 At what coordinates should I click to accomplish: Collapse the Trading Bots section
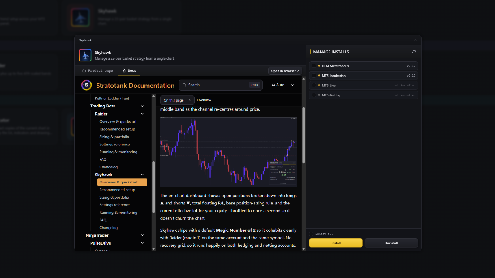(x=142, y=106)
